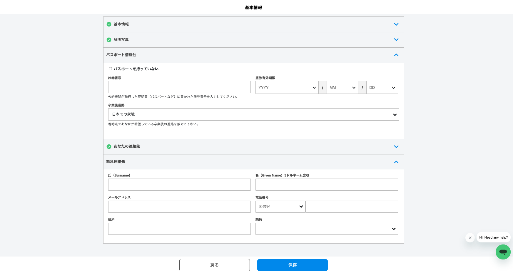Click the 名 (Given Name) input field
This screenshot has height=273, width=513.
point(327,184)
